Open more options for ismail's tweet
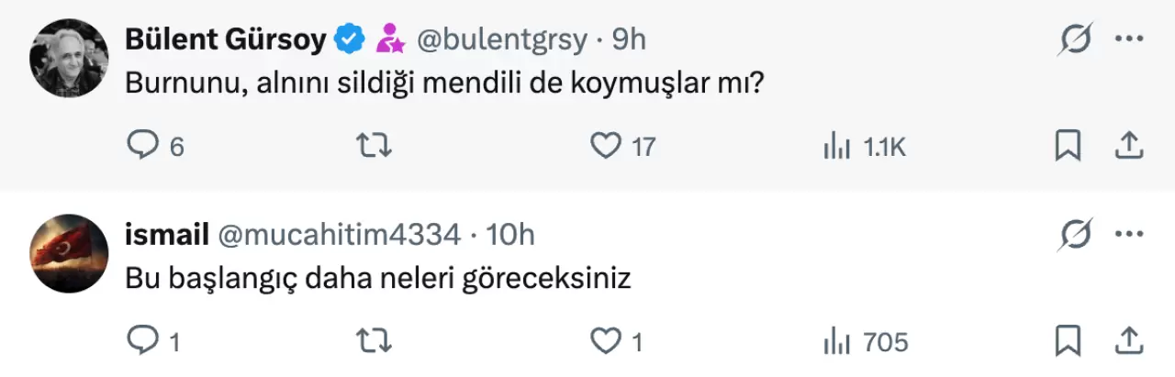 tap(1128, 236)
